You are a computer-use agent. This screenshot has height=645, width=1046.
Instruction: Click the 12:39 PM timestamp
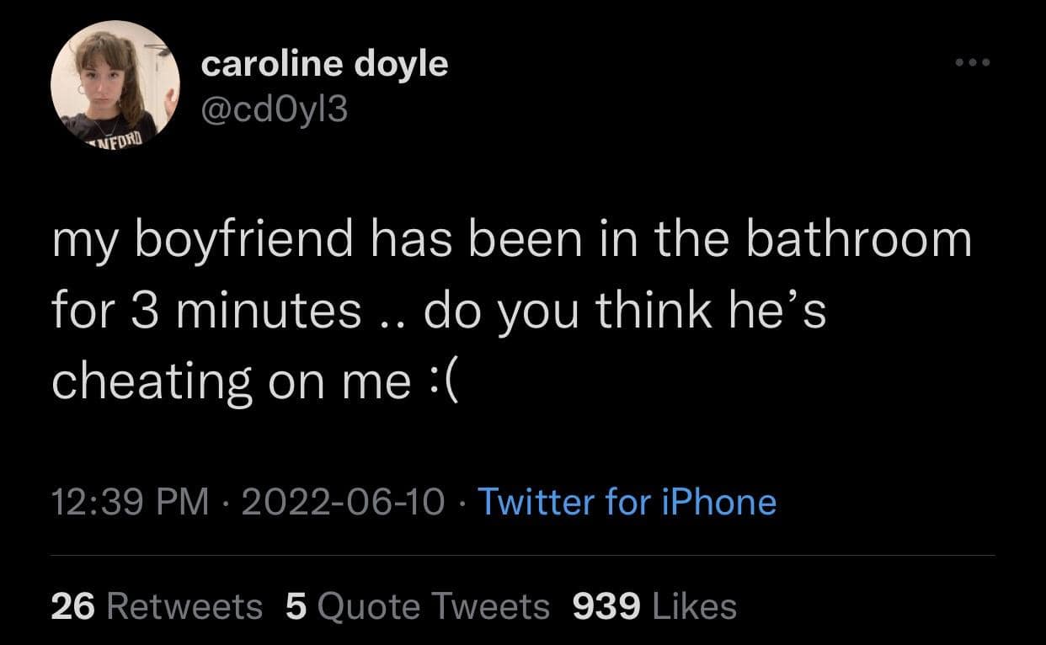(130, 503)
